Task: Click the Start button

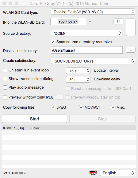Action: 34,119
